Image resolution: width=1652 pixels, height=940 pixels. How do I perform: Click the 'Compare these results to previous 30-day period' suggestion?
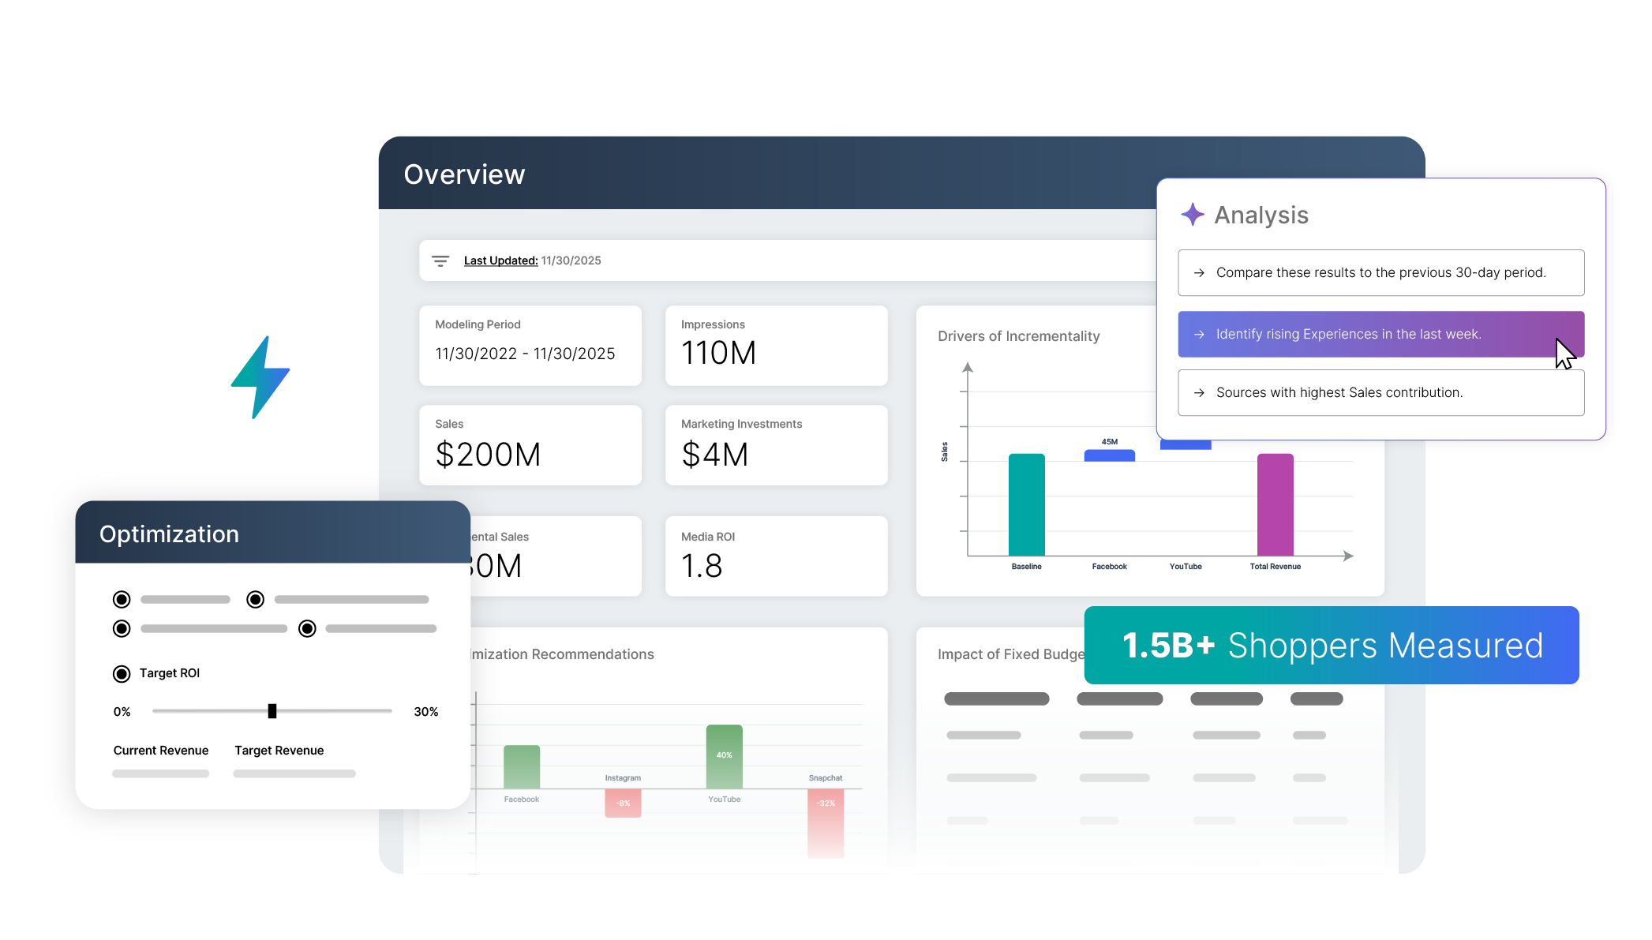pos(1380,272)
